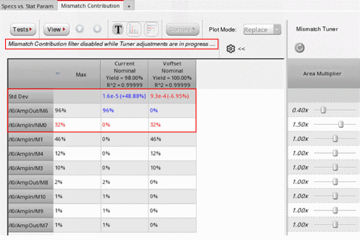Select the vertical bar chart view icon
Viewport: 360px width, 240px height.
[134, 30]
